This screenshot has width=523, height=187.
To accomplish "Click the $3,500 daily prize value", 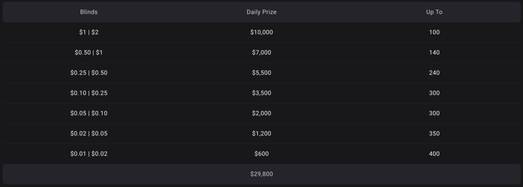I will pos(261,93).
